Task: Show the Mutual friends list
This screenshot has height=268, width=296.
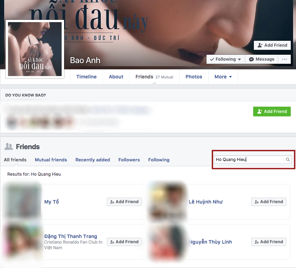Action: pyautogui.click(x=51, y=160)
